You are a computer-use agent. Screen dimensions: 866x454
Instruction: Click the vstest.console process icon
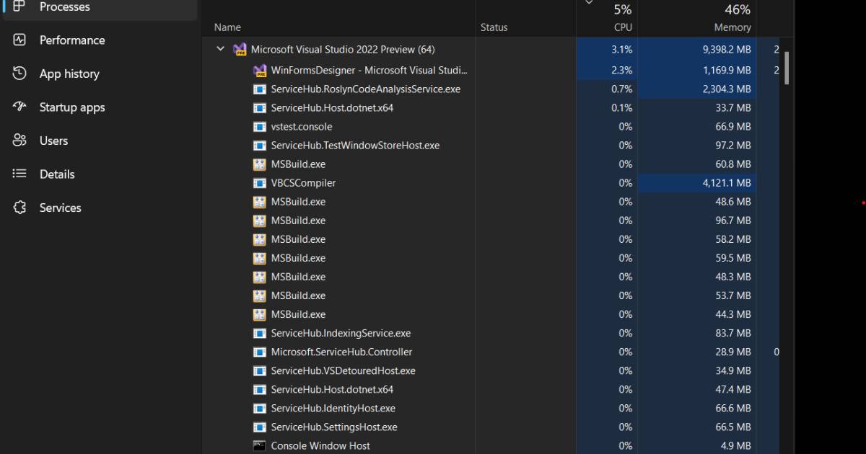258,126
